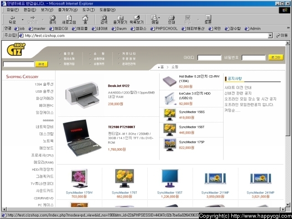Viewport: 292px width, 219px height.
Task: Open the 회원가입 nav link
Action: click(x=69, y=64)
